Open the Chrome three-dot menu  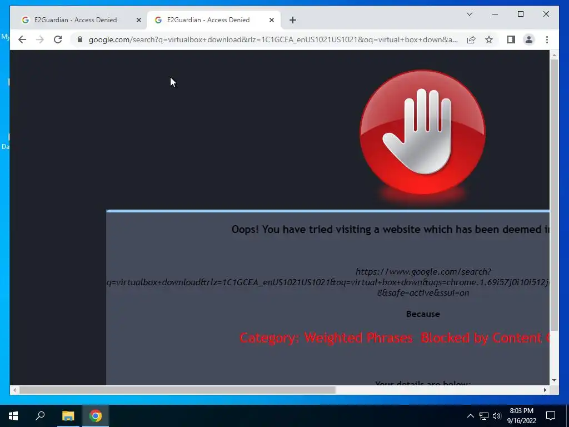(547, 39)
